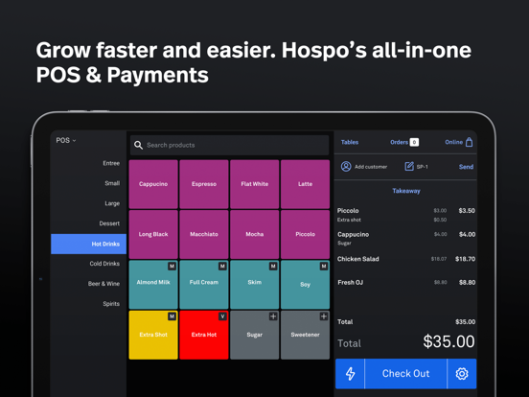Screen dimensions: 529x397
Task: Choose the Almond Milk modifier tile
Action: pos(153,285)
